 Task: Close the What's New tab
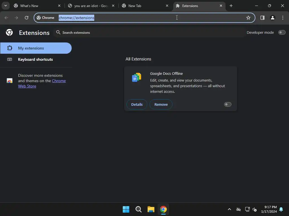[59, 6]
